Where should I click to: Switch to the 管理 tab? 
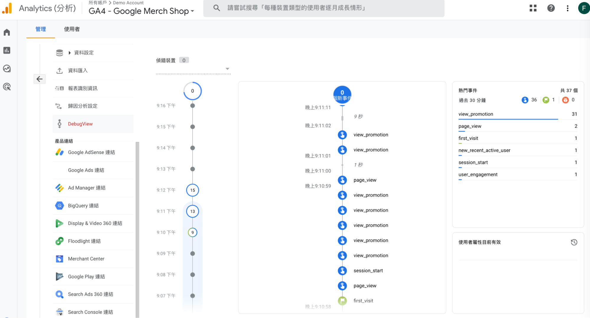tap(41, 29)
